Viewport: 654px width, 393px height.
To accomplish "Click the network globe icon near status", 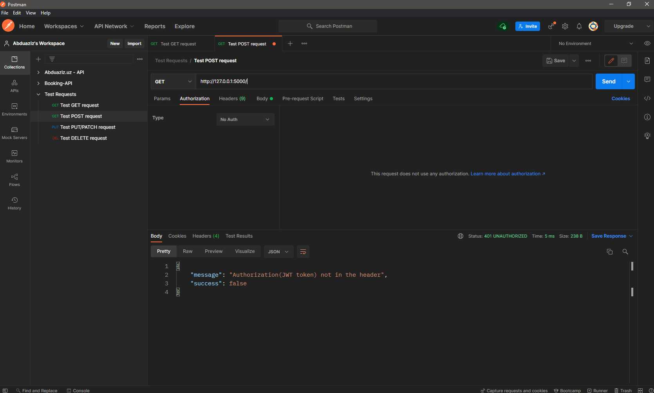I will 461,236.
